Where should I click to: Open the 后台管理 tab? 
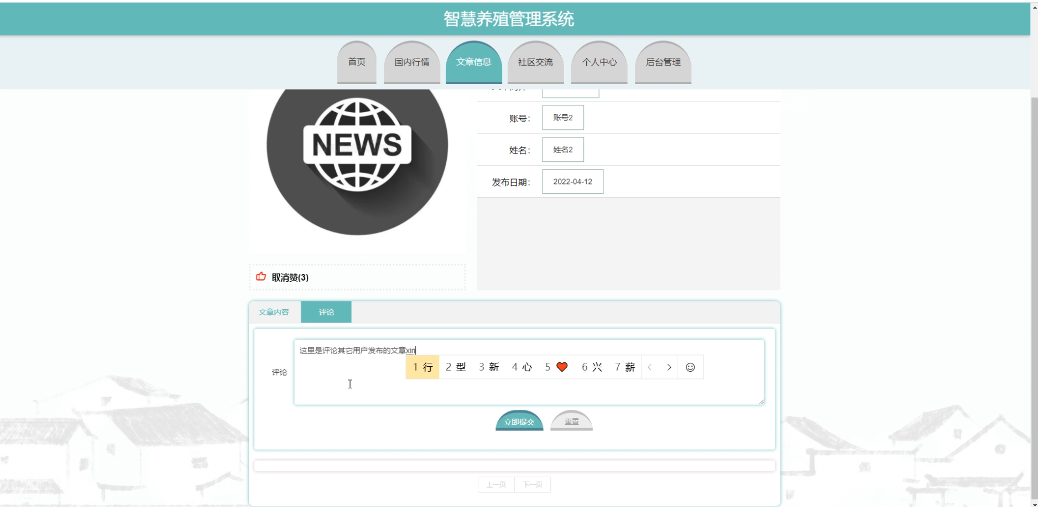pos(663,62)
